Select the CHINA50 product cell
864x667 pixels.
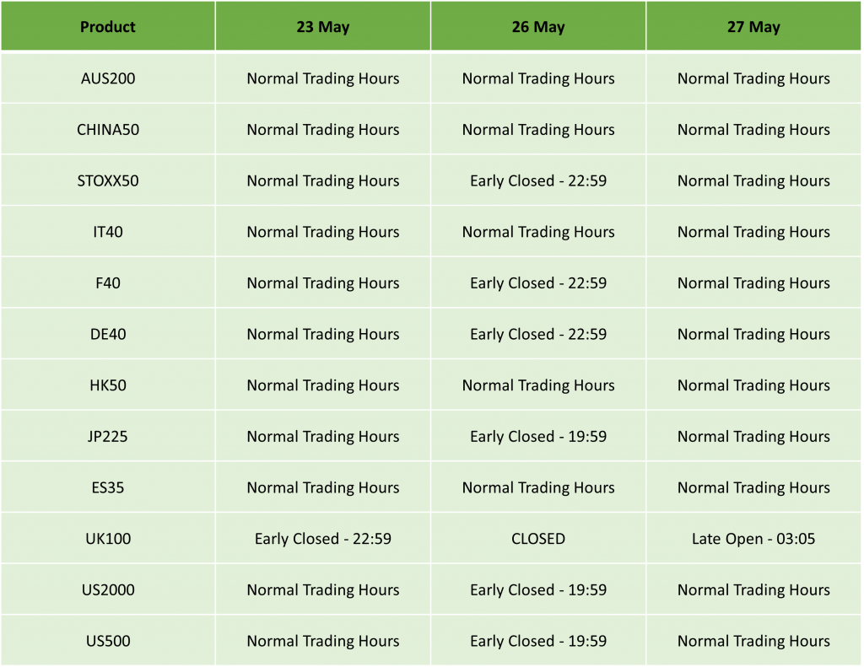tap(108, 130)
